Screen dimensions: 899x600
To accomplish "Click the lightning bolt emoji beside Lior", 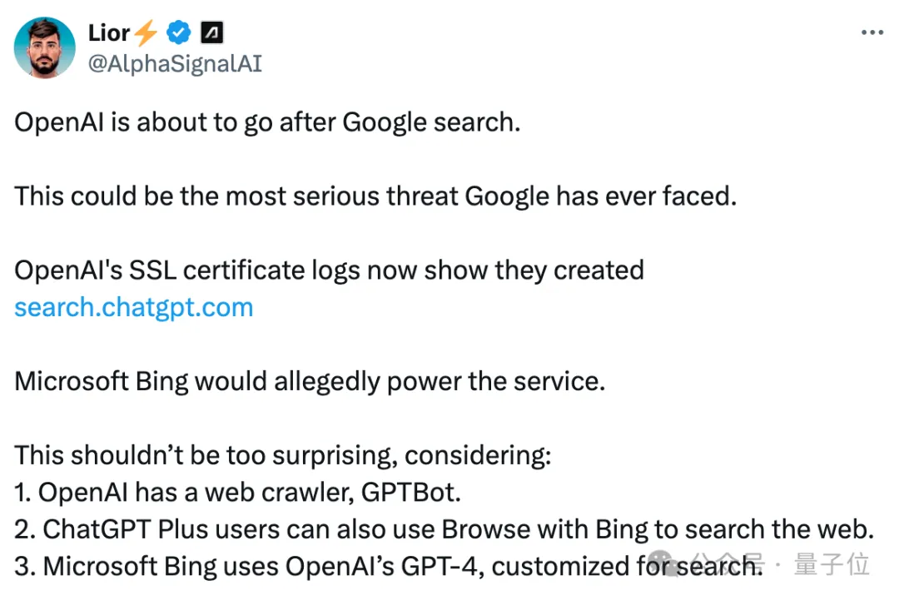I will (146, 32).
